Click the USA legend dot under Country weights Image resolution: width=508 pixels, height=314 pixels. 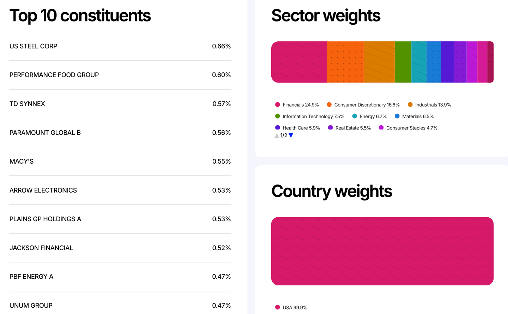point(277,307)
